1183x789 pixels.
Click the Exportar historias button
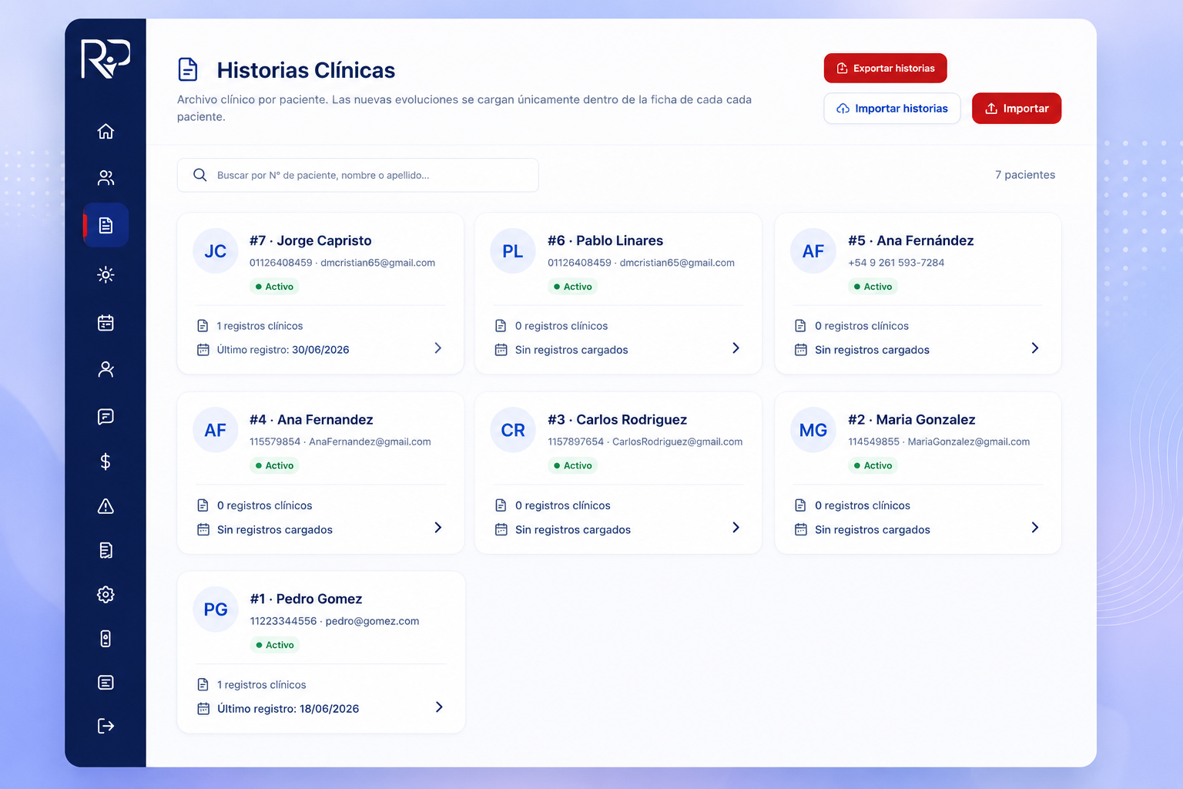886,68
